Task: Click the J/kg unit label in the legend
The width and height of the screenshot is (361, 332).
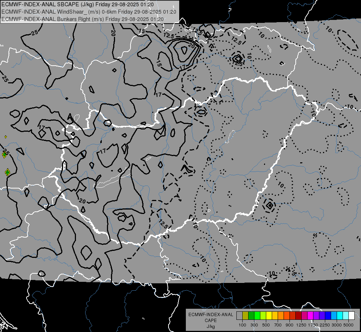Action: pos(211,326)
